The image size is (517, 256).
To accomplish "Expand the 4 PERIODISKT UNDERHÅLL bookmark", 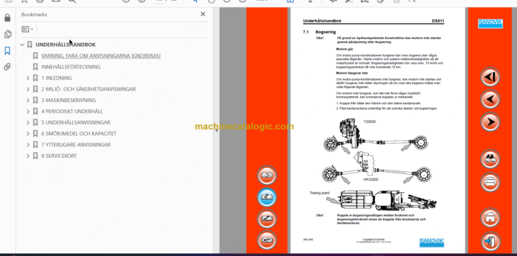I will pyautogui.click(x=28, y=112).
